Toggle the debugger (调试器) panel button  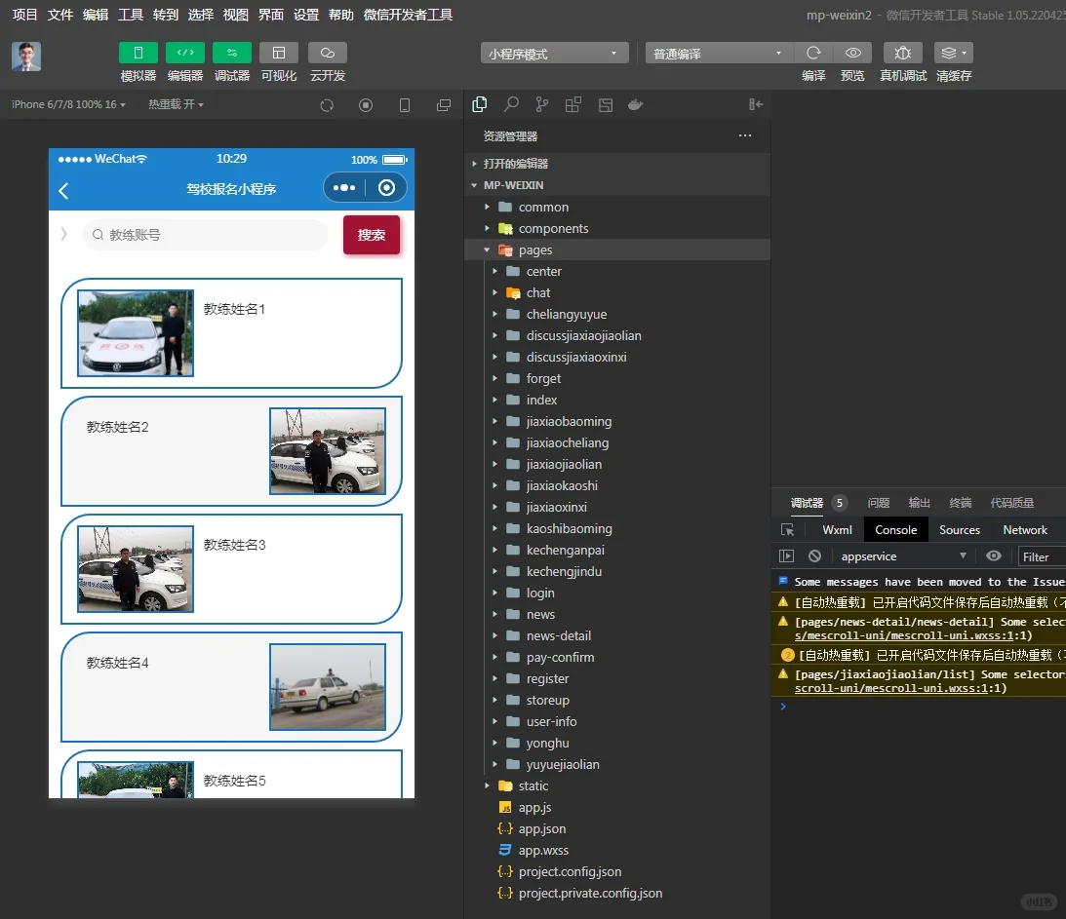232,53
